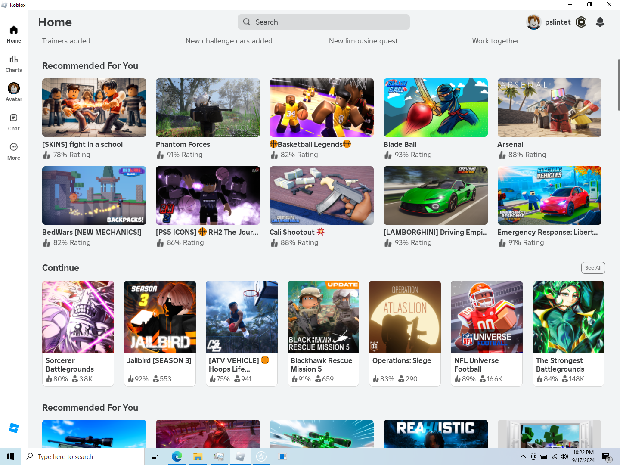Click the 'New challenge cars added' text
The height and width of the screenshot is (465, 620).
[x=229, y=41]
